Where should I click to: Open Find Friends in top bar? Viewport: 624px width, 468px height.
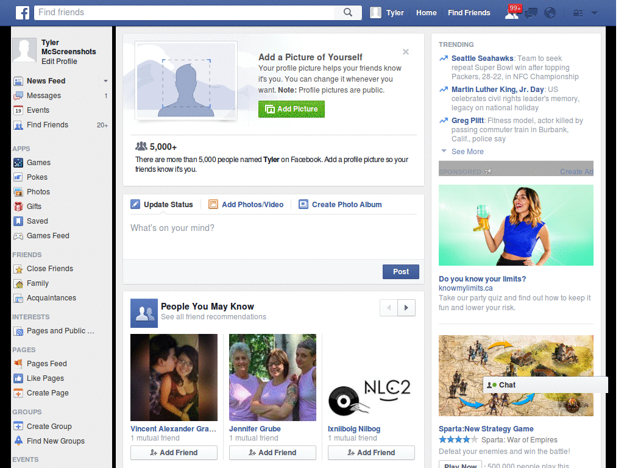click(469, 13)
